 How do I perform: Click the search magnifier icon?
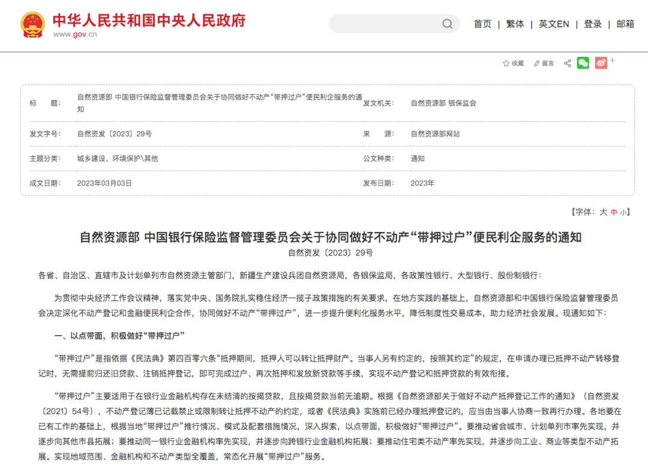tap(447, 24)
